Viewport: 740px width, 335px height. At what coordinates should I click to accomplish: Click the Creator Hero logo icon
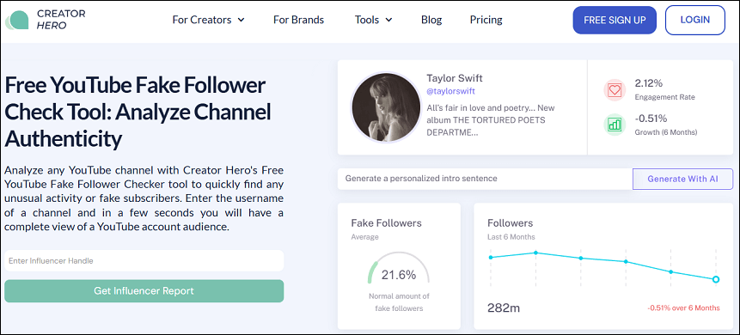tap(17, 21)
